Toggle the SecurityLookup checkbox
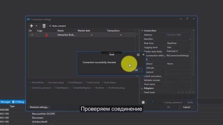Image resolution: width=223 pixels, height=125 pixels. click(x=46, y=83)
